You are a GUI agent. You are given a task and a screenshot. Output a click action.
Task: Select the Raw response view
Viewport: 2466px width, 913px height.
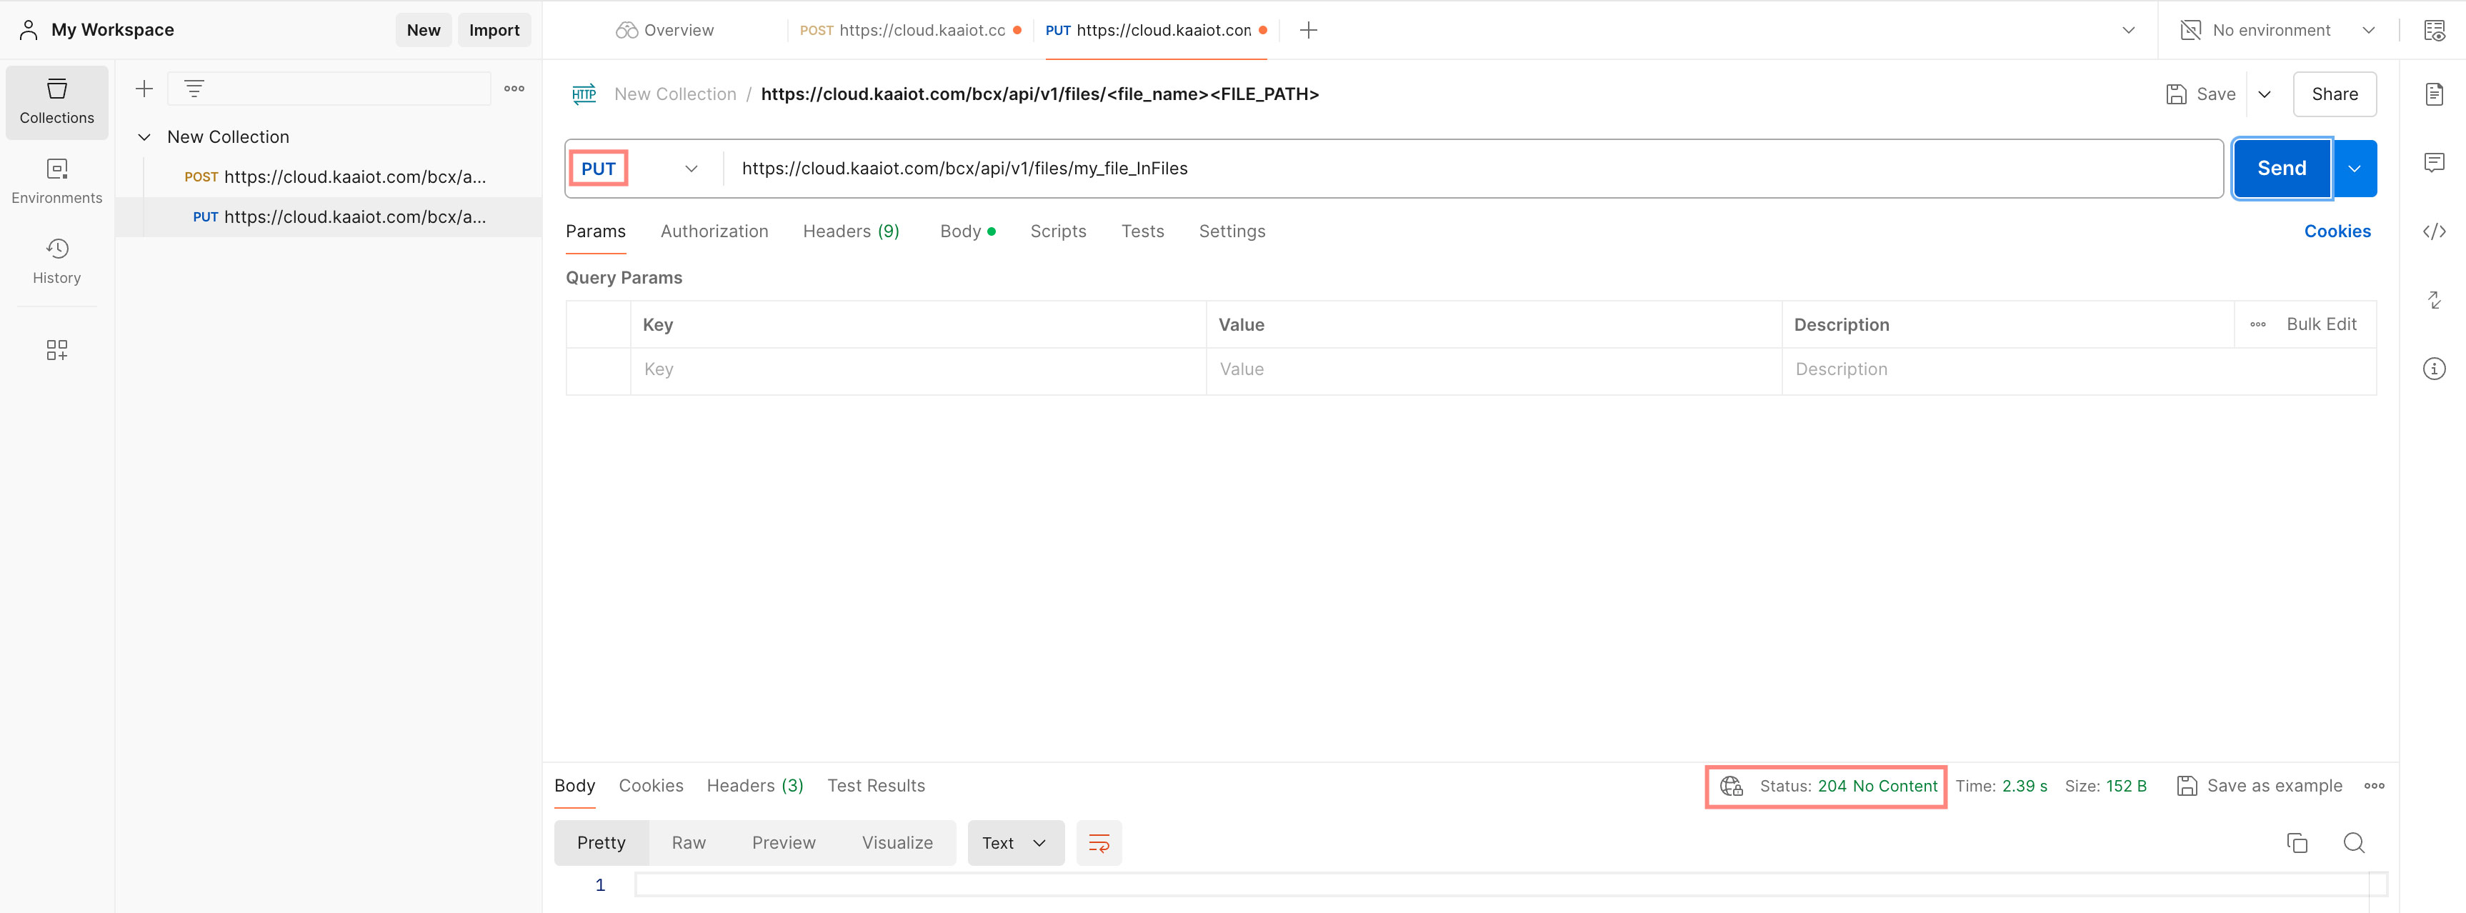[689, 843]
